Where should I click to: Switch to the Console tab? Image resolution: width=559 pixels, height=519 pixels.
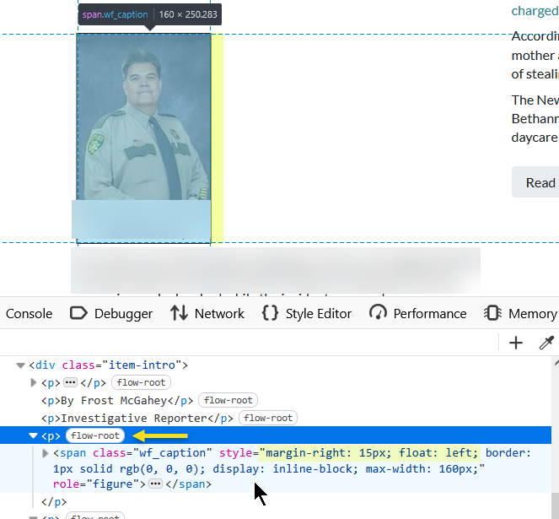point(29,313)
